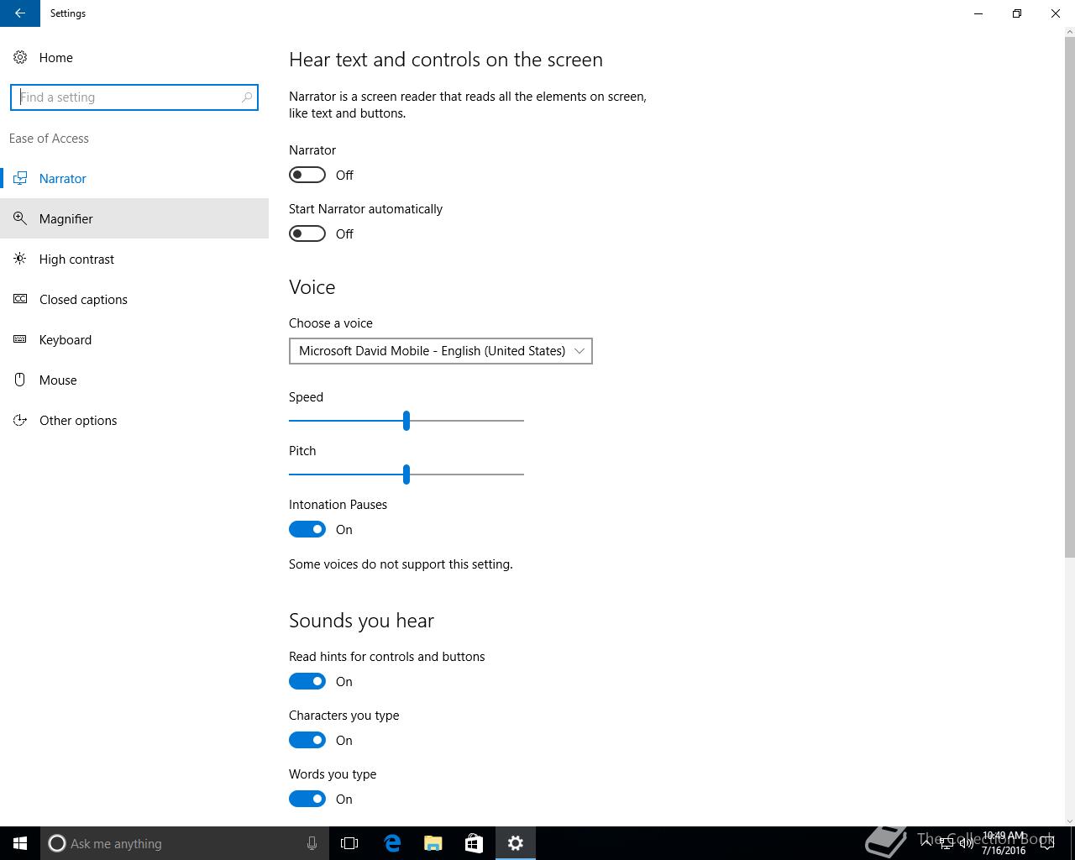The image size is (1075, 860).
Task: Click the Narrator icon in the sidebar
Action: click(x=20, y=178)
